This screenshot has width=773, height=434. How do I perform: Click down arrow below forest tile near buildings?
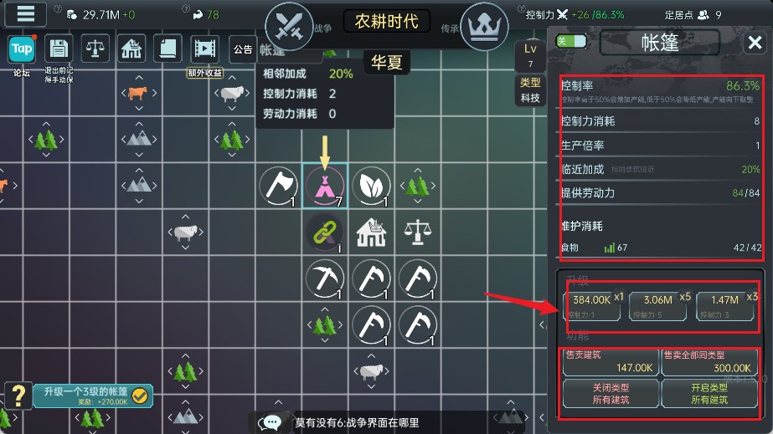click(325, 340)
